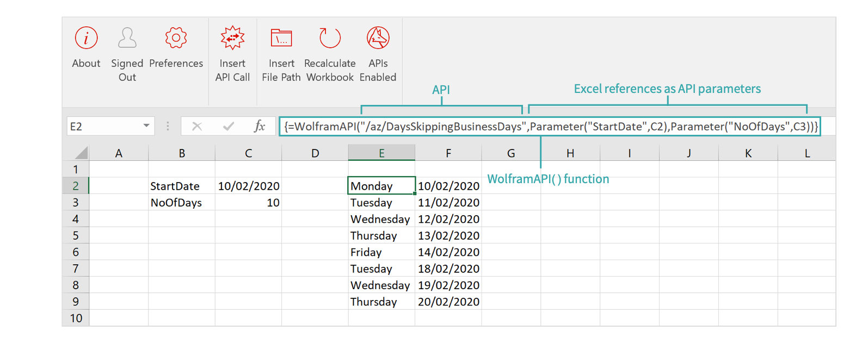Viewport: 862px width, 350px height.
Task: Click the enter checkmark in formula bar
Action: coord(229,127)
